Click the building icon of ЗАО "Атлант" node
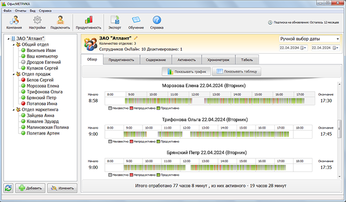 [x=13, y=39]
